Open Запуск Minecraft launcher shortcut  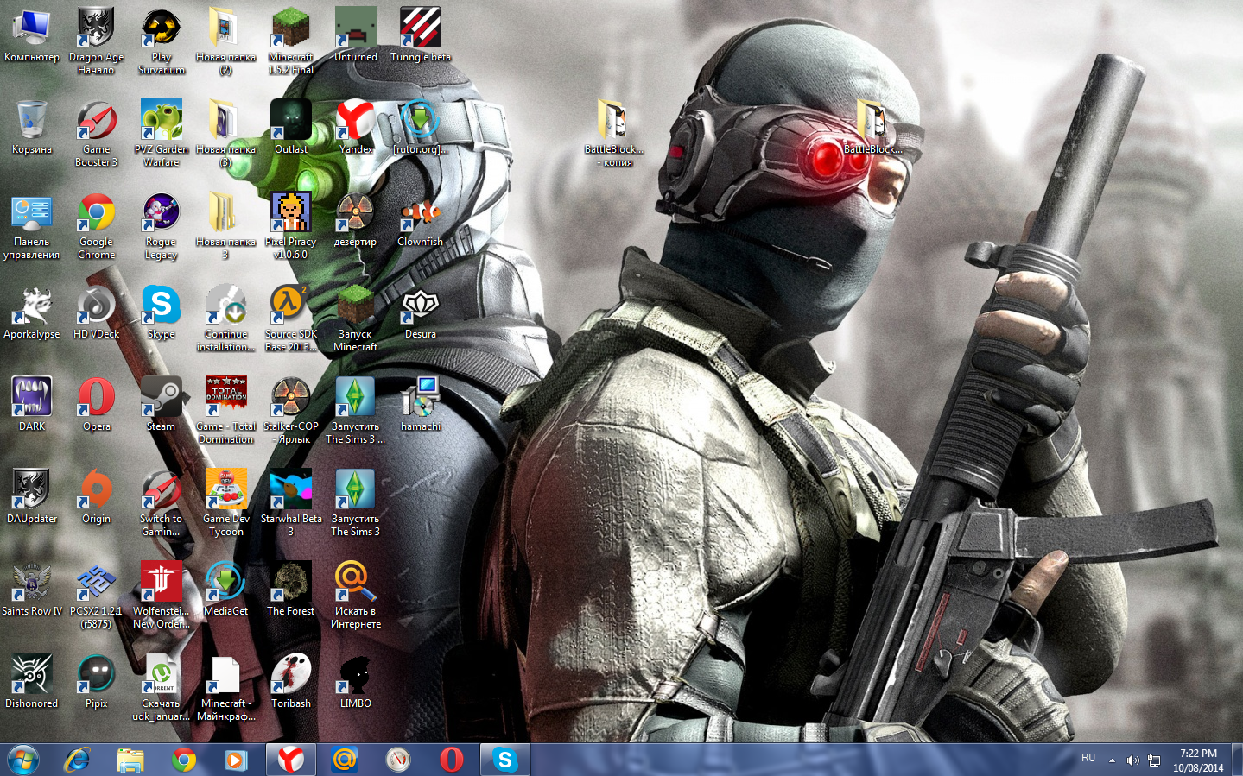tap(356, 318)
